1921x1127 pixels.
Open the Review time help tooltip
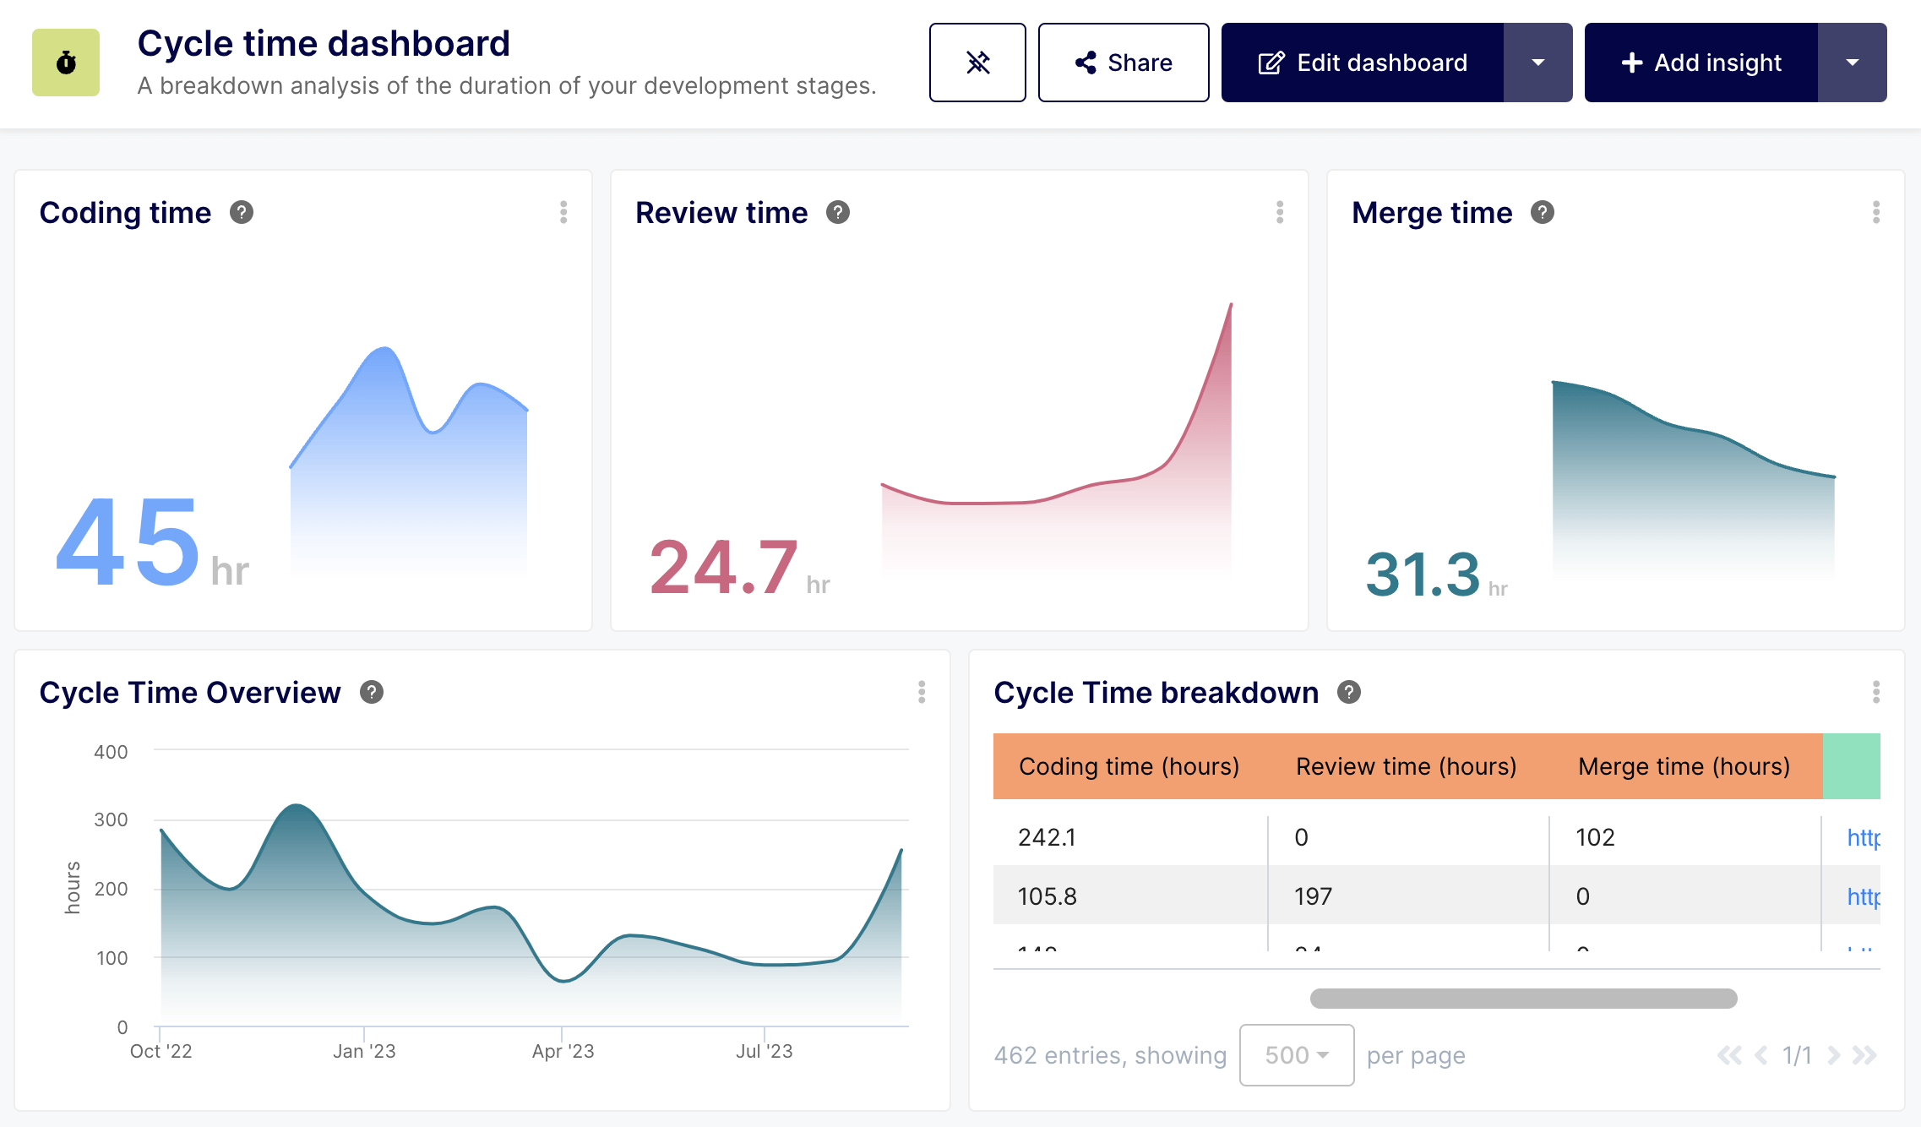point(838,213)
